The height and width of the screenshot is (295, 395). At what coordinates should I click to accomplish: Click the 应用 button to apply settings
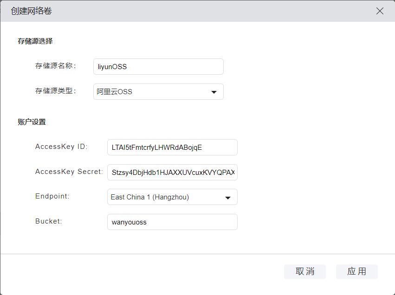[x=356, y=271]
